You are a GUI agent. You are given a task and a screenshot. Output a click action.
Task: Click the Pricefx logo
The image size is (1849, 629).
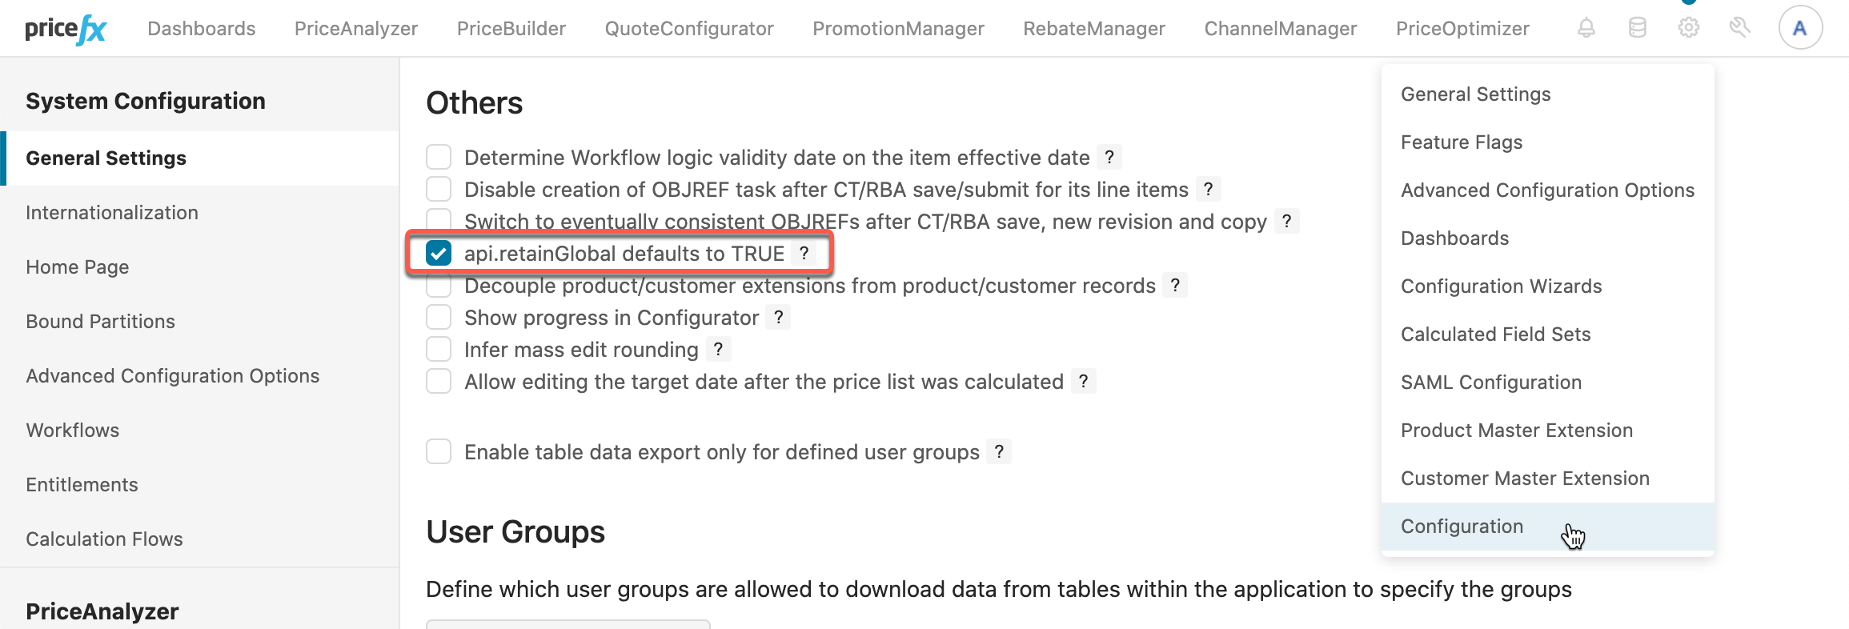[x=66, y=30]
